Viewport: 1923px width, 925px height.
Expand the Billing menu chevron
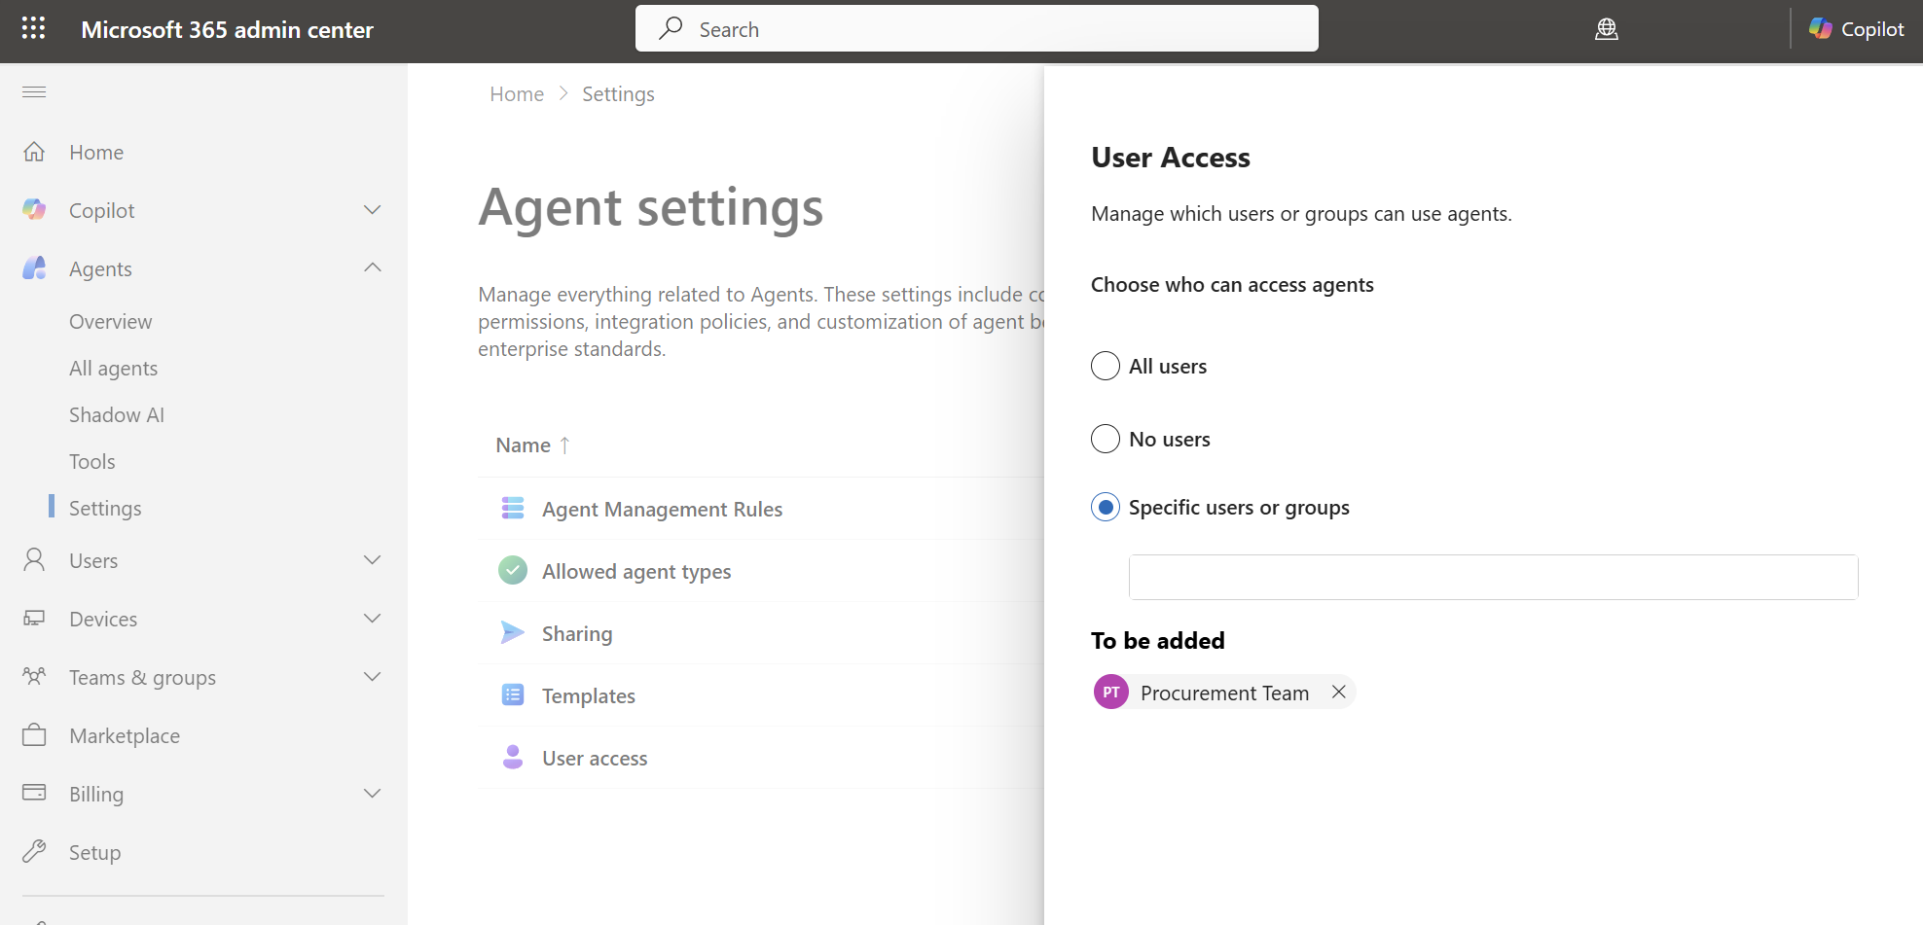[372, 794]
